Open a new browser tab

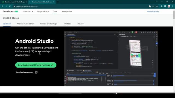tap(58, 2)
